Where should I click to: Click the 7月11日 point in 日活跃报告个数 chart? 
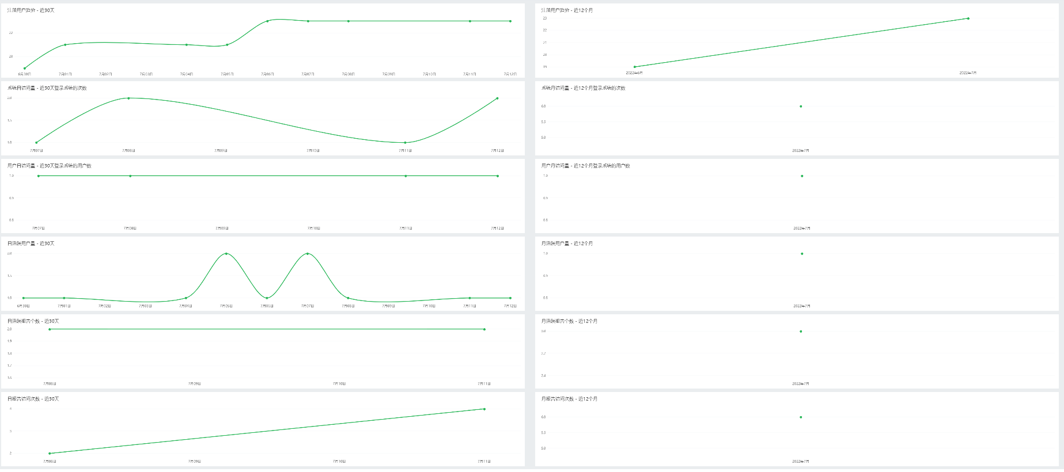[x=484, y=329]
